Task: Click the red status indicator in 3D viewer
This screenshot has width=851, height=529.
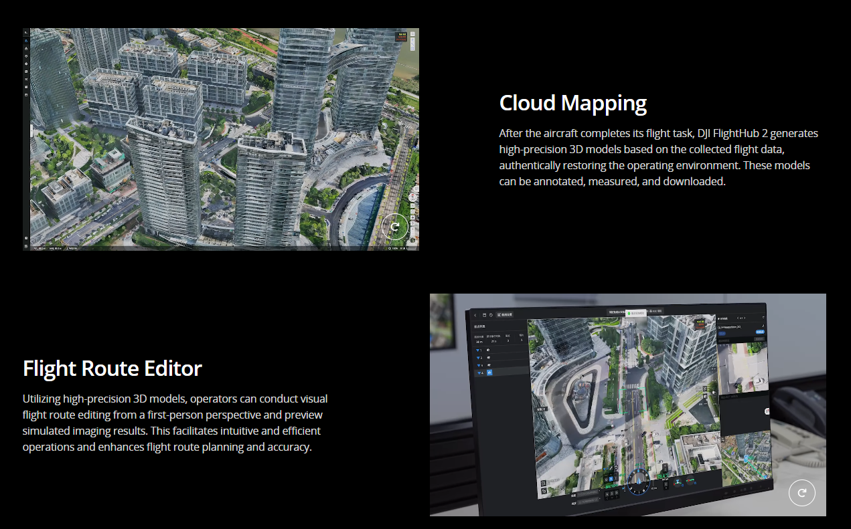Action: (402, 37)
